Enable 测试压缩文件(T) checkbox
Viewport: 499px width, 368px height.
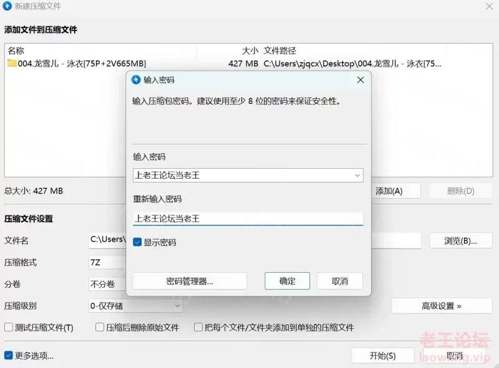tap(9, 327)
